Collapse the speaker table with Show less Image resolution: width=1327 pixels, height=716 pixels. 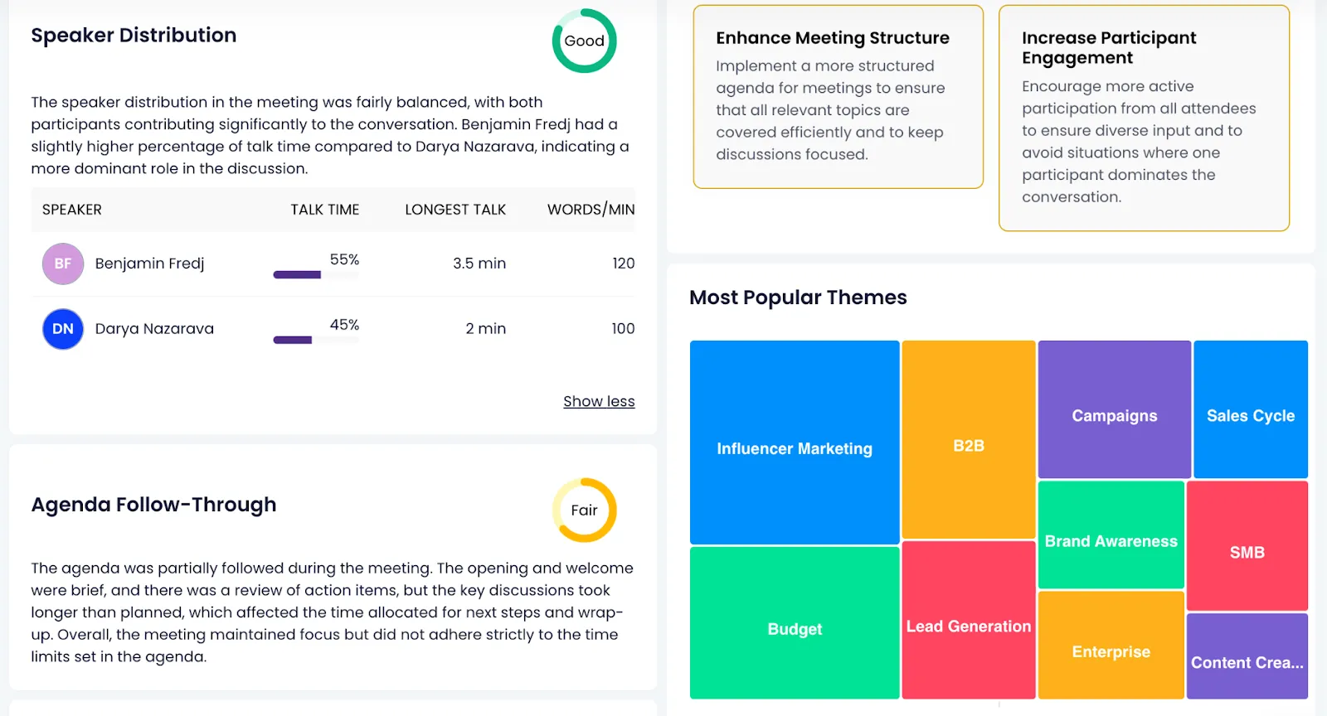click(599, 401)
